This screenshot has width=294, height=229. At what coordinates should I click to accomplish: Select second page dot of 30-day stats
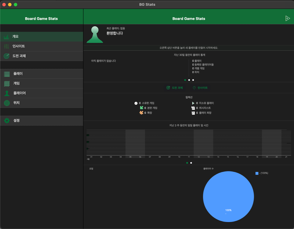pyautogui.click(x=189, y=80)
